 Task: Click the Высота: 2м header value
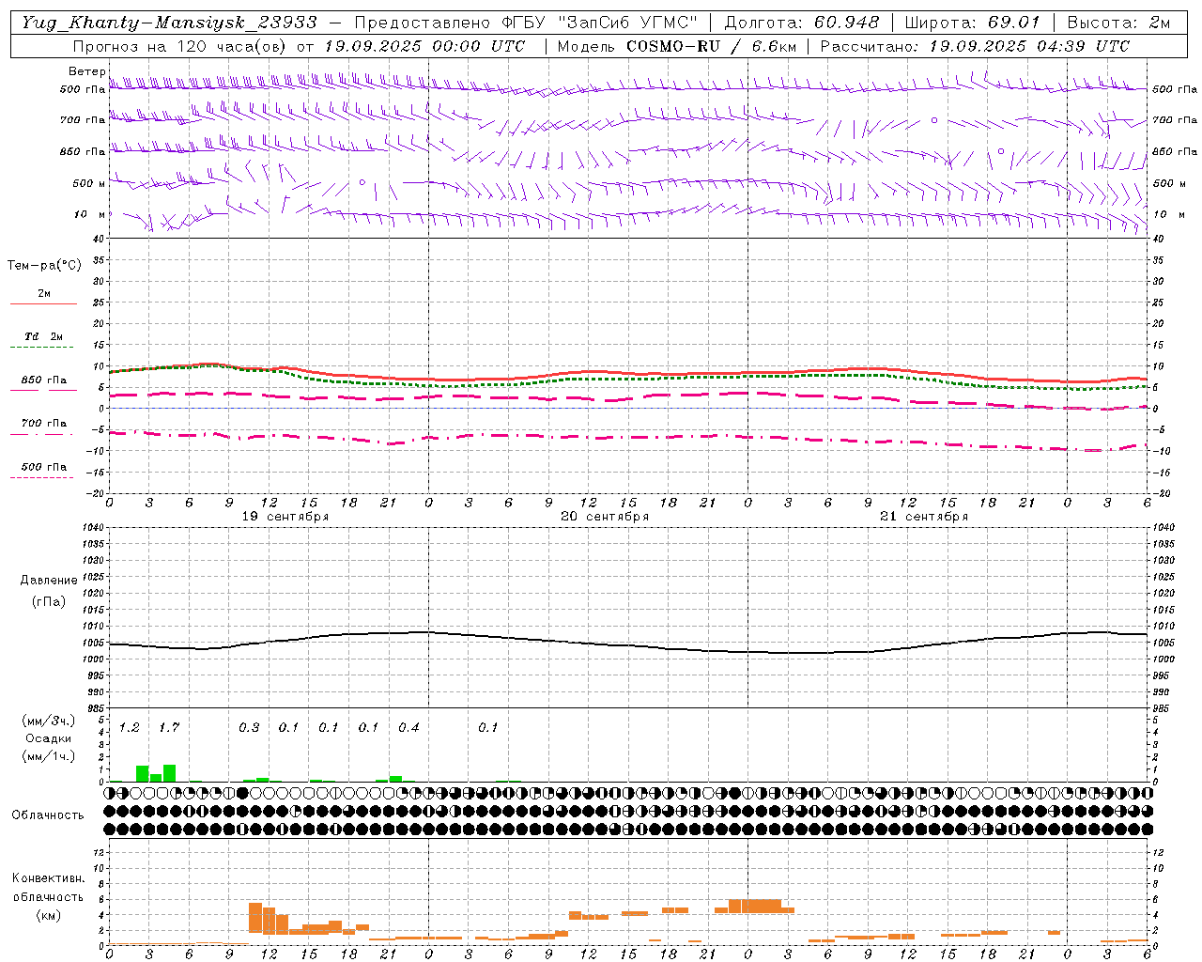(x=1118, y=23)
